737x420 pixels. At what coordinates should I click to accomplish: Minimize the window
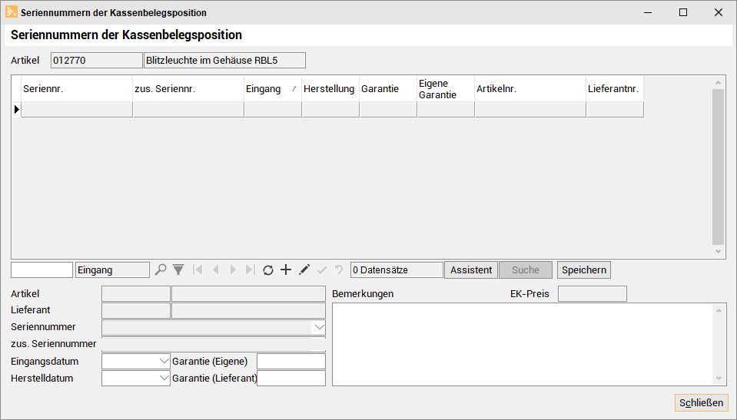coord(648,12)
